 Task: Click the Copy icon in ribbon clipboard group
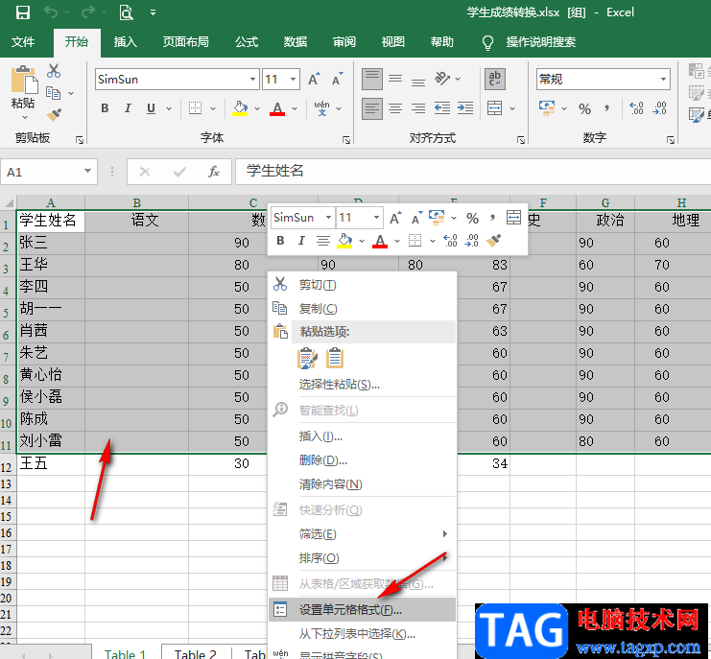tap(53, 93)
